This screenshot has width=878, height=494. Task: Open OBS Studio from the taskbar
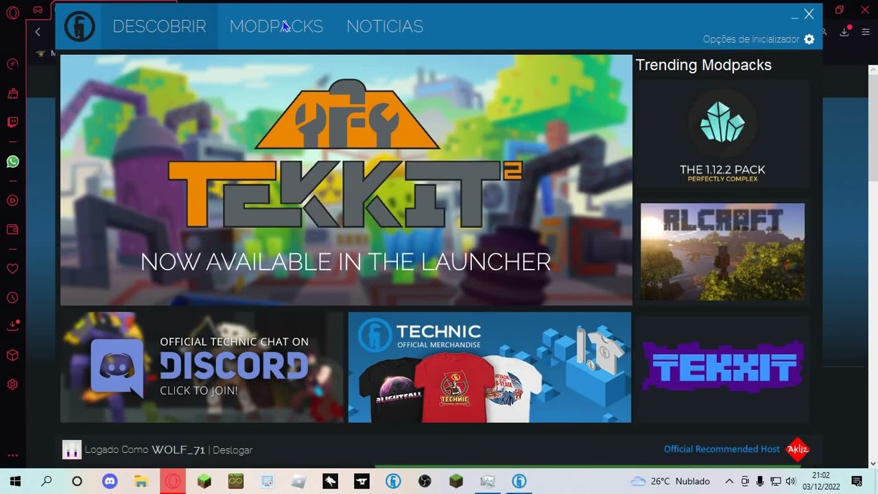[x=425, y=481]
